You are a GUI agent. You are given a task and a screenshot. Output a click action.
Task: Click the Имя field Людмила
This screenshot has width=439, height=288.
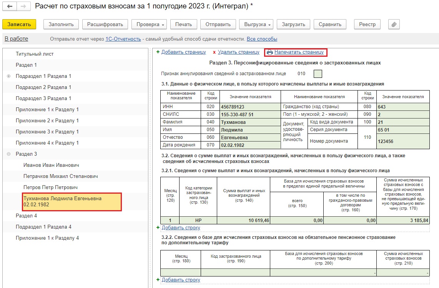[x=250, y=130]
